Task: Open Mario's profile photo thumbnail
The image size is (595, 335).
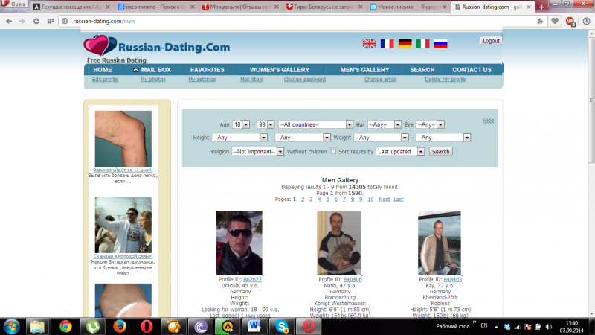Action: coord(339,243)
